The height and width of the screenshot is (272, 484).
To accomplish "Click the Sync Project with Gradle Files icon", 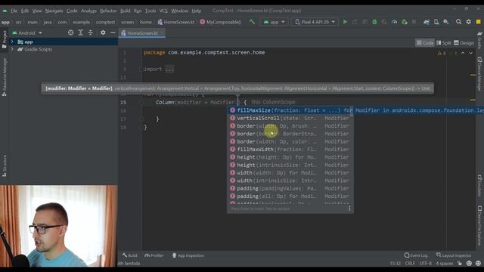I will tap(427, 22).
